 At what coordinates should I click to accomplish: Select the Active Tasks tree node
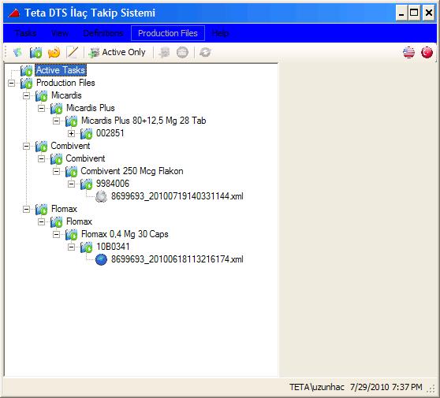point(61,70)
